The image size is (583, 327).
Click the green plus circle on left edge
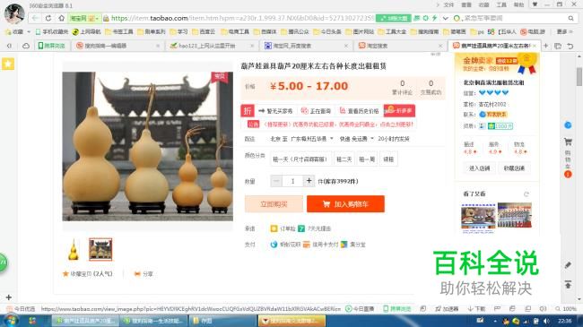coord(3,262)
